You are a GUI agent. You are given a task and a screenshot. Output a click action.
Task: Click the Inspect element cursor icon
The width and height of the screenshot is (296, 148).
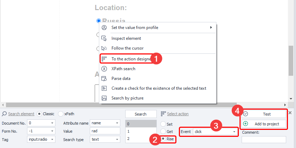(104, 38)
